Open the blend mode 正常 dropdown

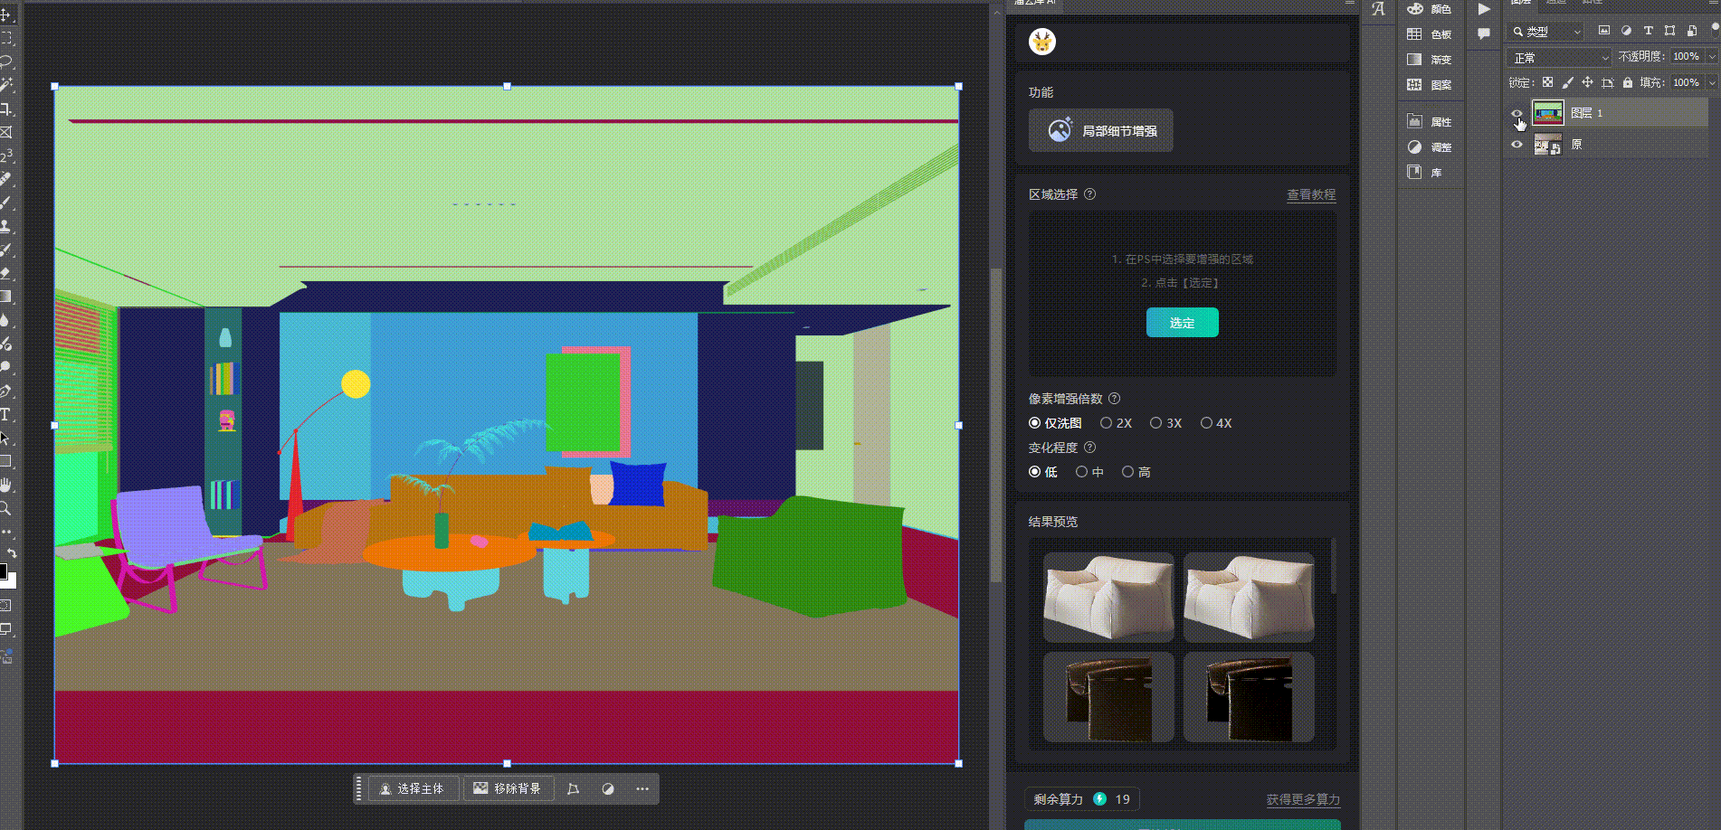tap(1559, 57)
